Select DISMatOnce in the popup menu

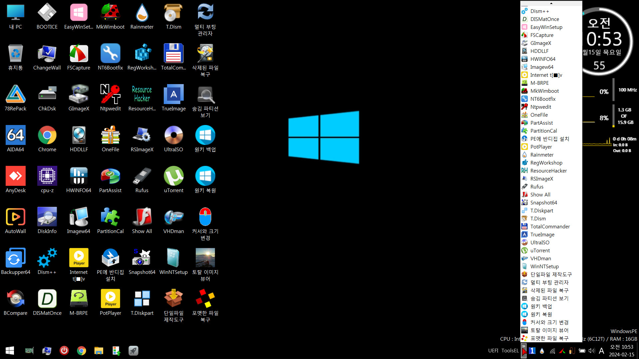click(551, 19)
